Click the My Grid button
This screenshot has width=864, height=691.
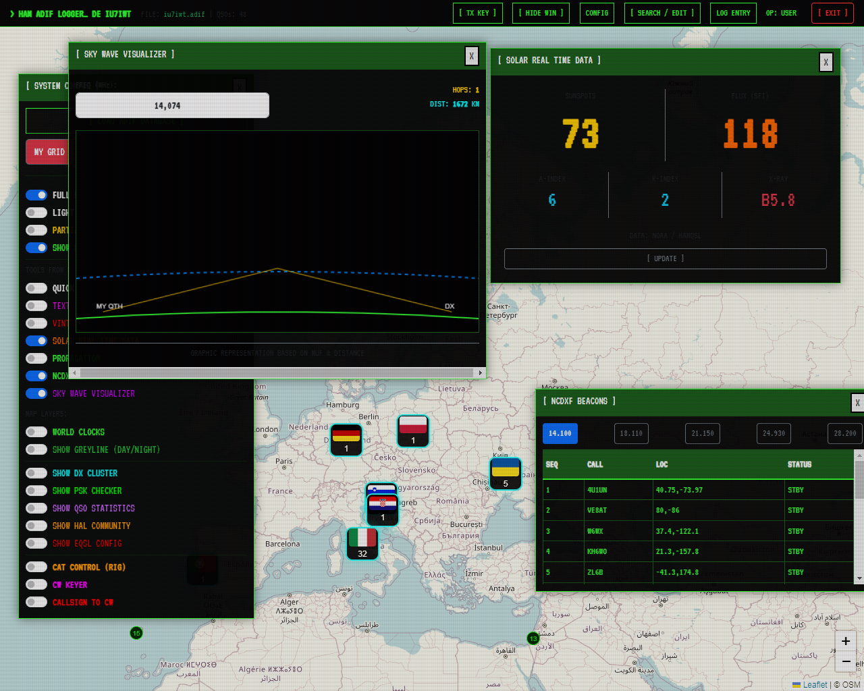[x=49, y=152]
